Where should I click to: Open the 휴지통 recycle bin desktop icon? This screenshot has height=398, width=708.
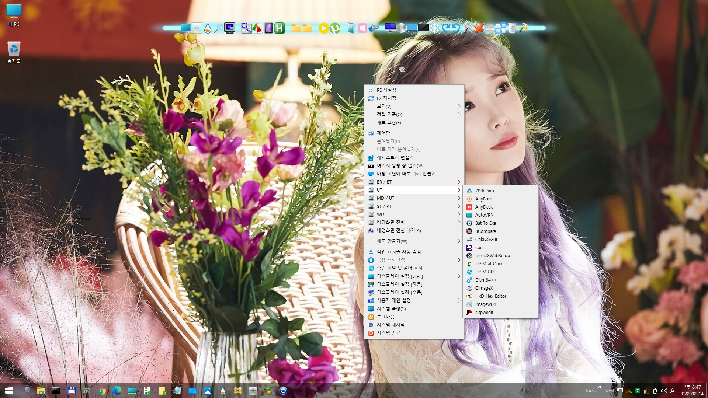(x=14, y=52)
